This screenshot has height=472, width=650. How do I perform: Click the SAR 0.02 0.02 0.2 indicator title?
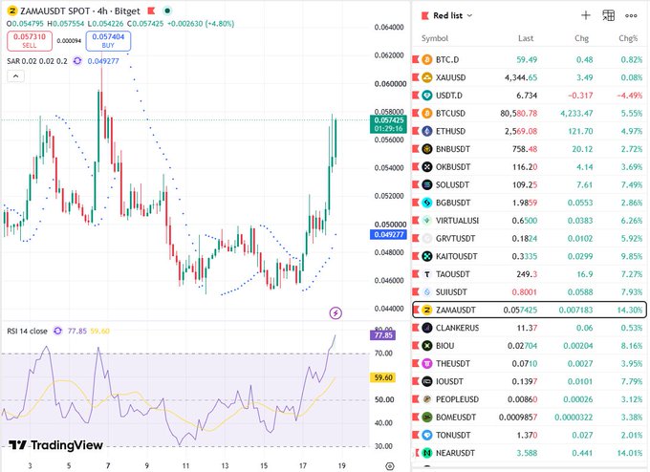(37, 61)
